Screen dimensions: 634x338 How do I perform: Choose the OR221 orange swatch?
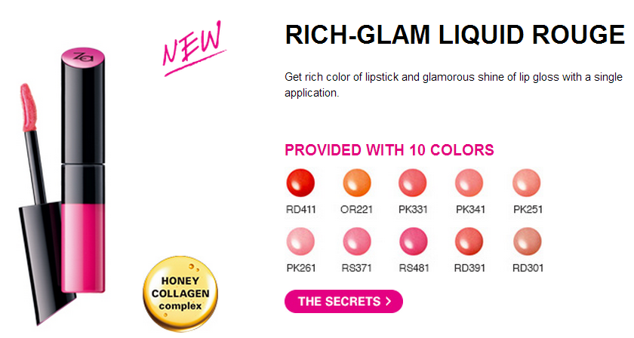pos(356,183)
